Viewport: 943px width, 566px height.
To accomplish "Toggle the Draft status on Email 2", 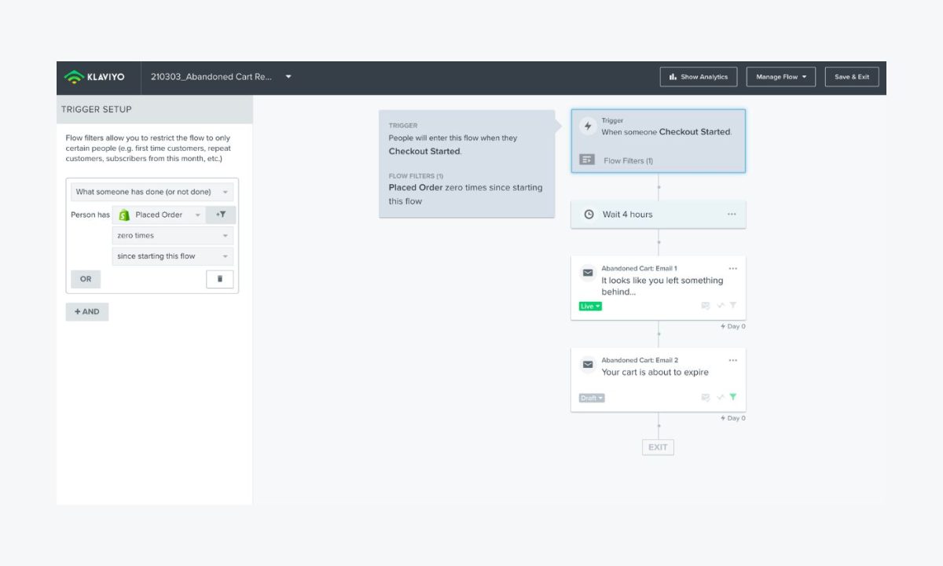I will pos(591,398).
